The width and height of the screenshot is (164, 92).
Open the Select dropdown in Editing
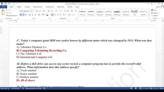[155, 16]
